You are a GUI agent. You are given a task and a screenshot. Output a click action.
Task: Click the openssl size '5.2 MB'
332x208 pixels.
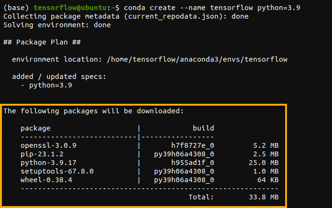266,145
